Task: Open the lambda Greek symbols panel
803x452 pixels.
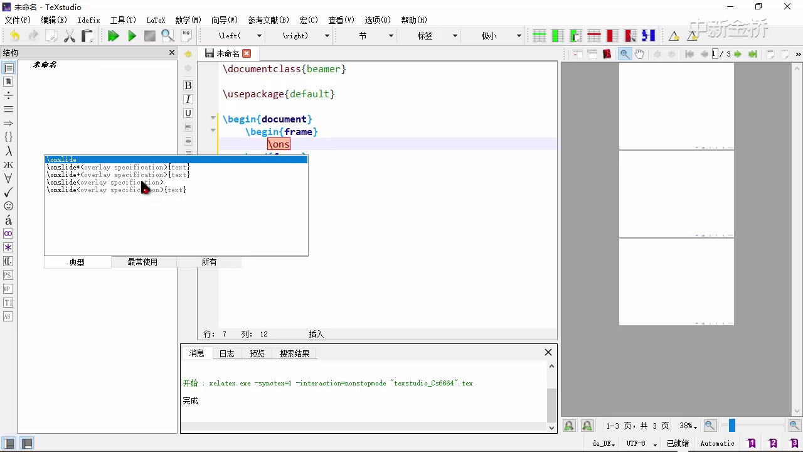Action: 8,151
